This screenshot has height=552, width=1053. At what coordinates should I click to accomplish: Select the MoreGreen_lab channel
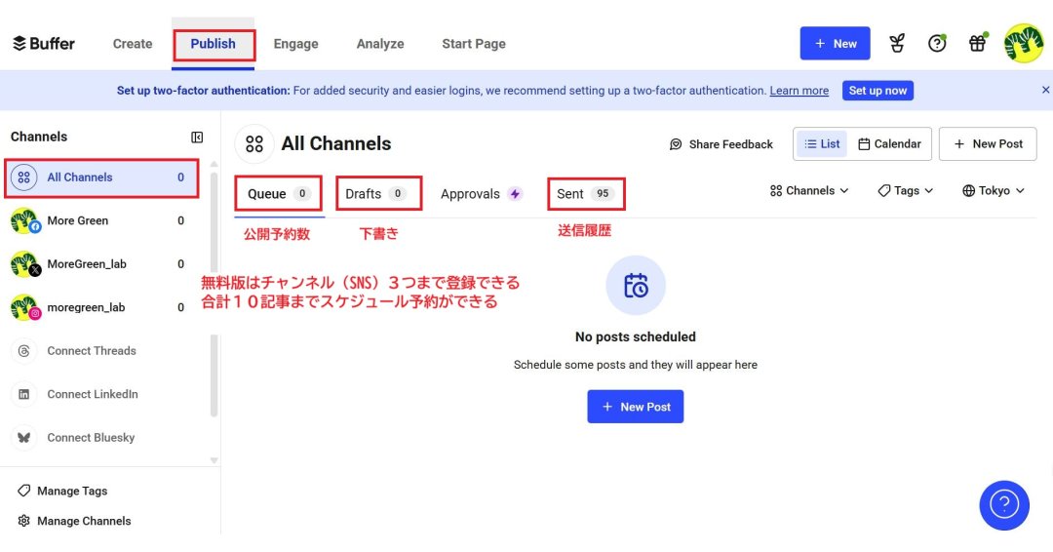point(98,264)
